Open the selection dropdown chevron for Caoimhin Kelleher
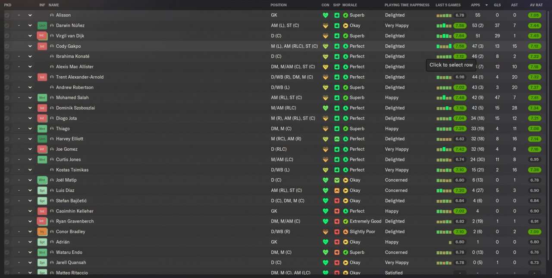This screenshot has width=552, height=278. (x=30, y=211)
